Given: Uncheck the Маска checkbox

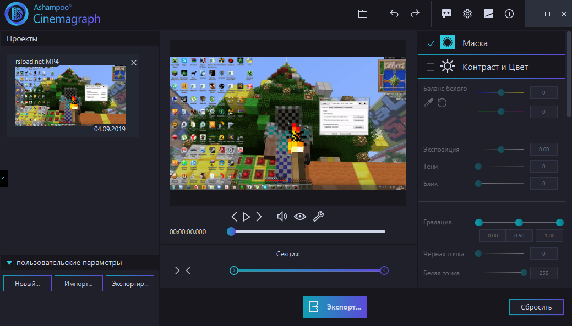Looking at the screenshot, I should tap(431, 43).
